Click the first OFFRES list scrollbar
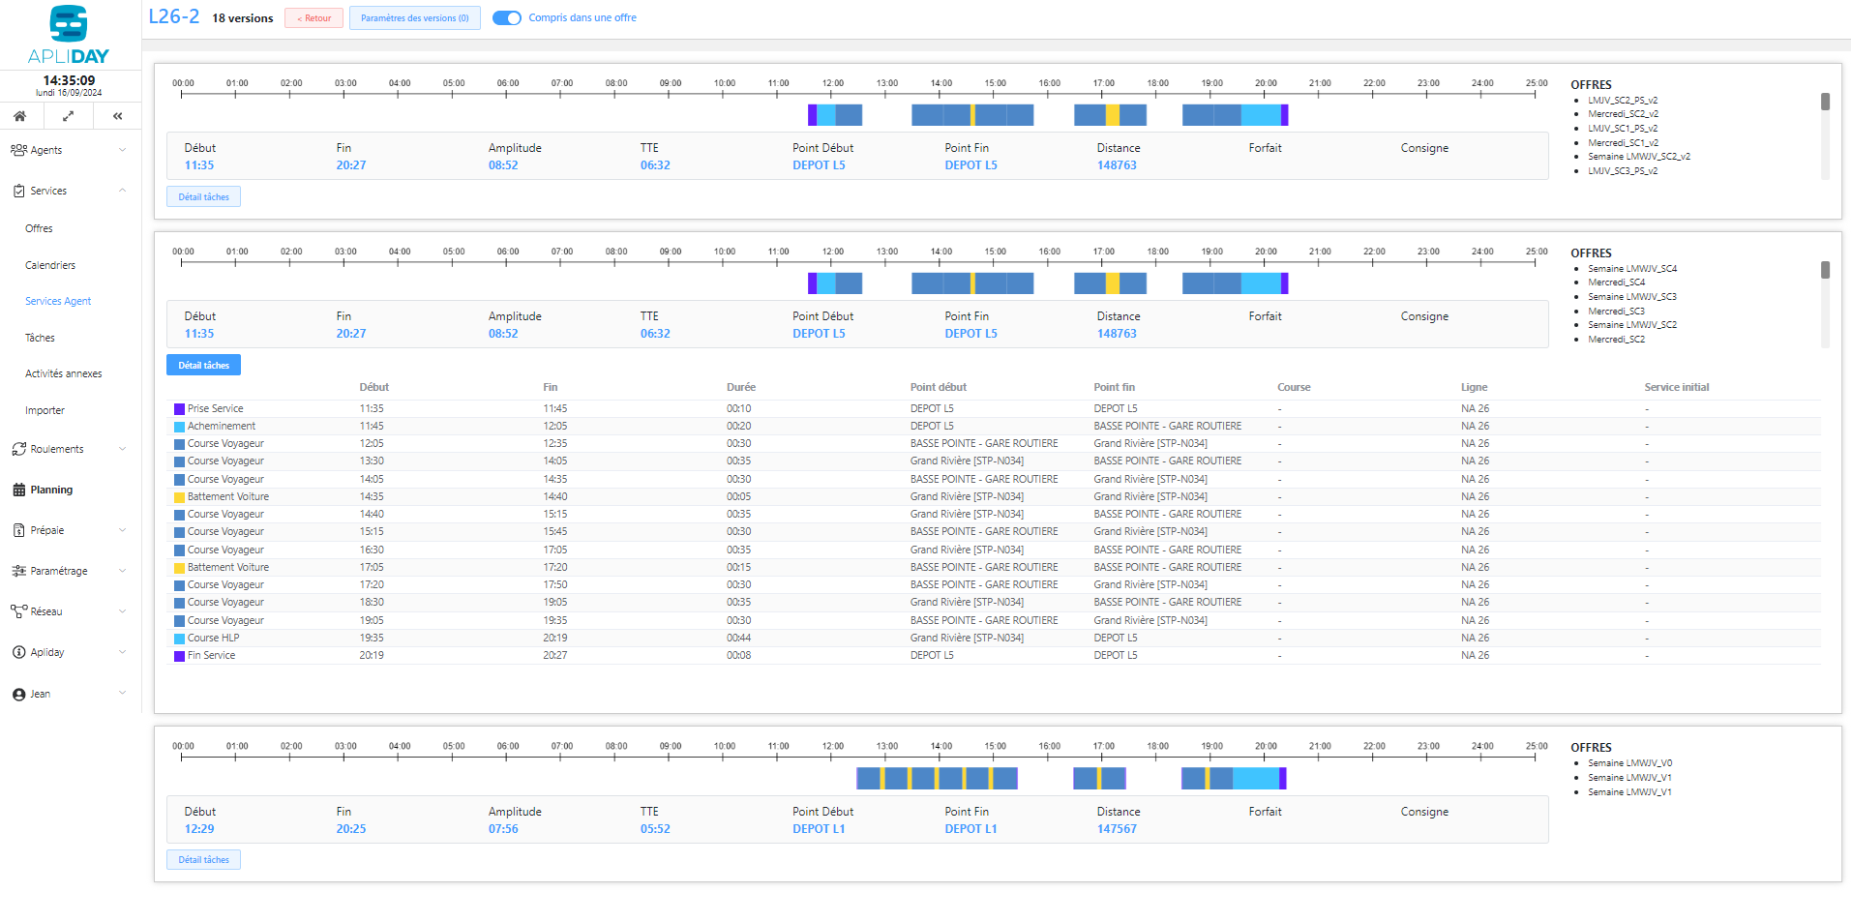Screen dimensions: 1851x922 coord(1825,103)
